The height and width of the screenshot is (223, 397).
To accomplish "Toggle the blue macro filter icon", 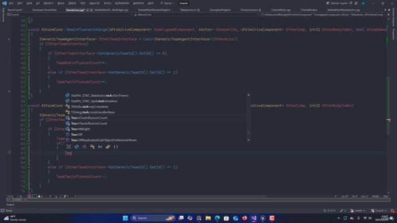I will pos(100,147).
